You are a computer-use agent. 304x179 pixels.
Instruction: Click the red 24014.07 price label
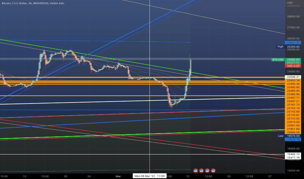(293, 66)
